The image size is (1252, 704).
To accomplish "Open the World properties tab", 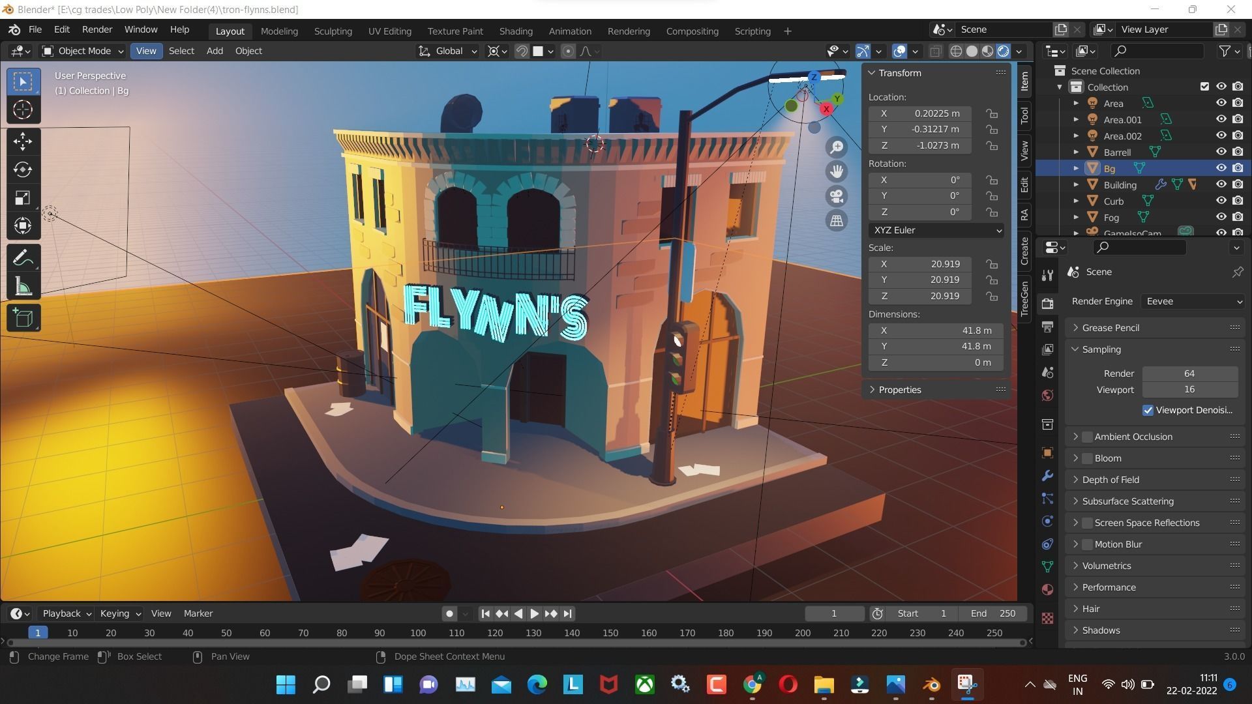I will (x=1047, y=395).
